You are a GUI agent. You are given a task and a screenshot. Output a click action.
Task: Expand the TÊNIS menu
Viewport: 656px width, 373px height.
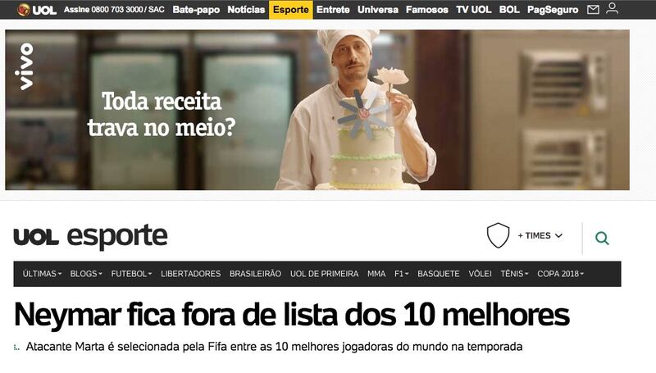coord(514,274)
